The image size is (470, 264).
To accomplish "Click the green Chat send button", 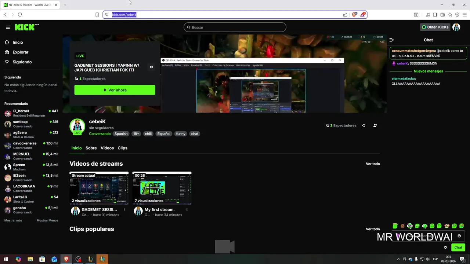I will pyautogui.click(x=458, y=247).
